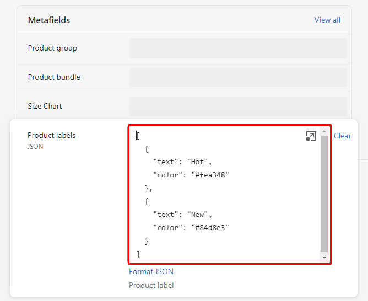Open the View all metafields link
Image resolution: width=368 pixels, height=301 pixels.
(327, 20)
